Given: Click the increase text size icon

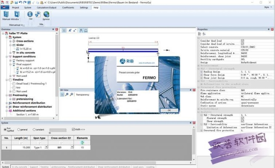Looking at the screenshot, I should [70, 30].
